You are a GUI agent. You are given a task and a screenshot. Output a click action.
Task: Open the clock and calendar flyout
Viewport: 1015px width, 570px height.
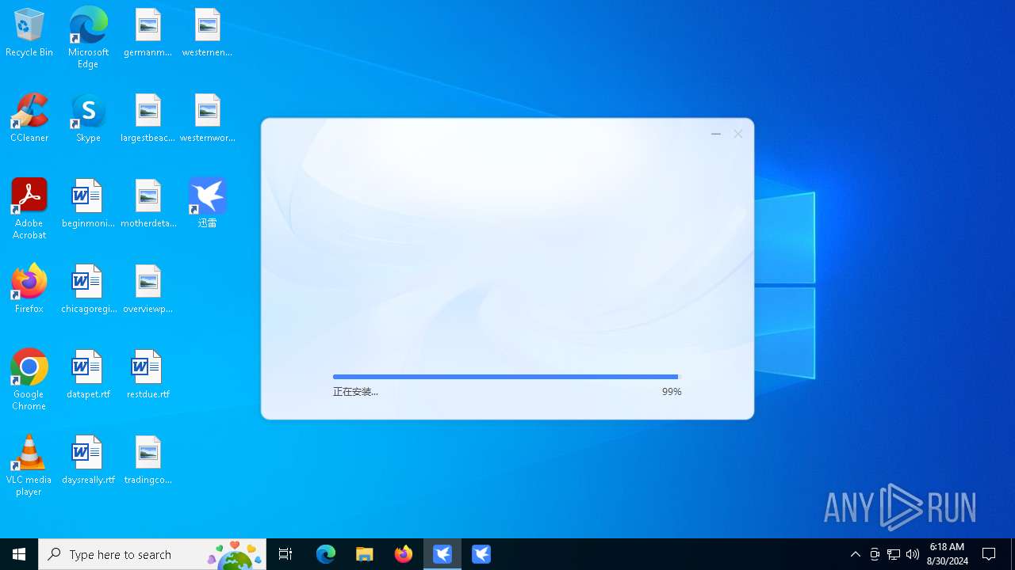[947, 554]
